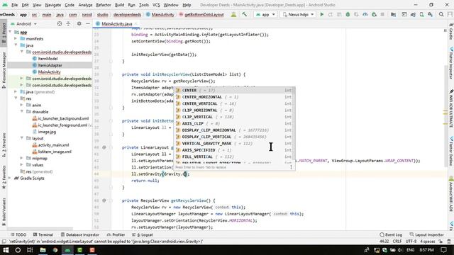The height and width of the screenshot is (255, 454).
Task: Start the Debug app bug icon
Action: [x=348, y=14]
